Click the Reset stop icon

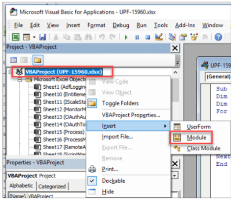[148, 37]
